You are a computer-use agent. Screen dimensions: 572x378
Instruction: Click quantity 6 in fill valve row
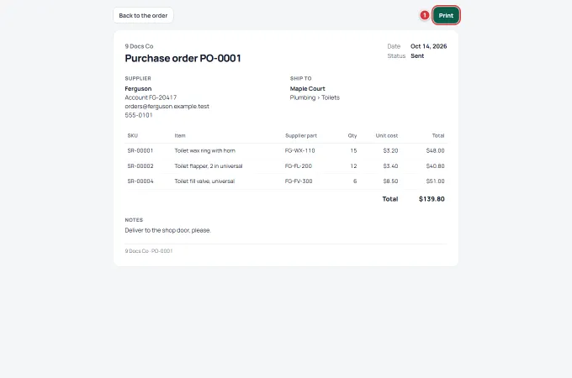point(355,181)
